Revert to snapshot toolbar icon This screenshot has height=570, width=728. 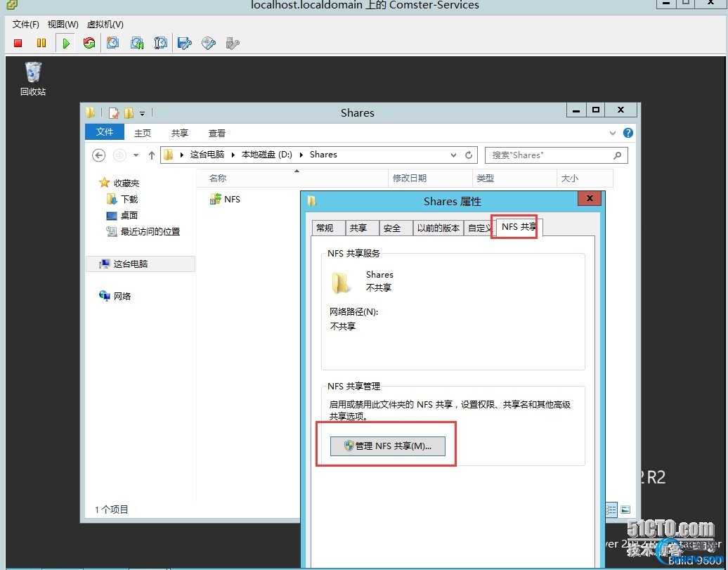(137, 43)
